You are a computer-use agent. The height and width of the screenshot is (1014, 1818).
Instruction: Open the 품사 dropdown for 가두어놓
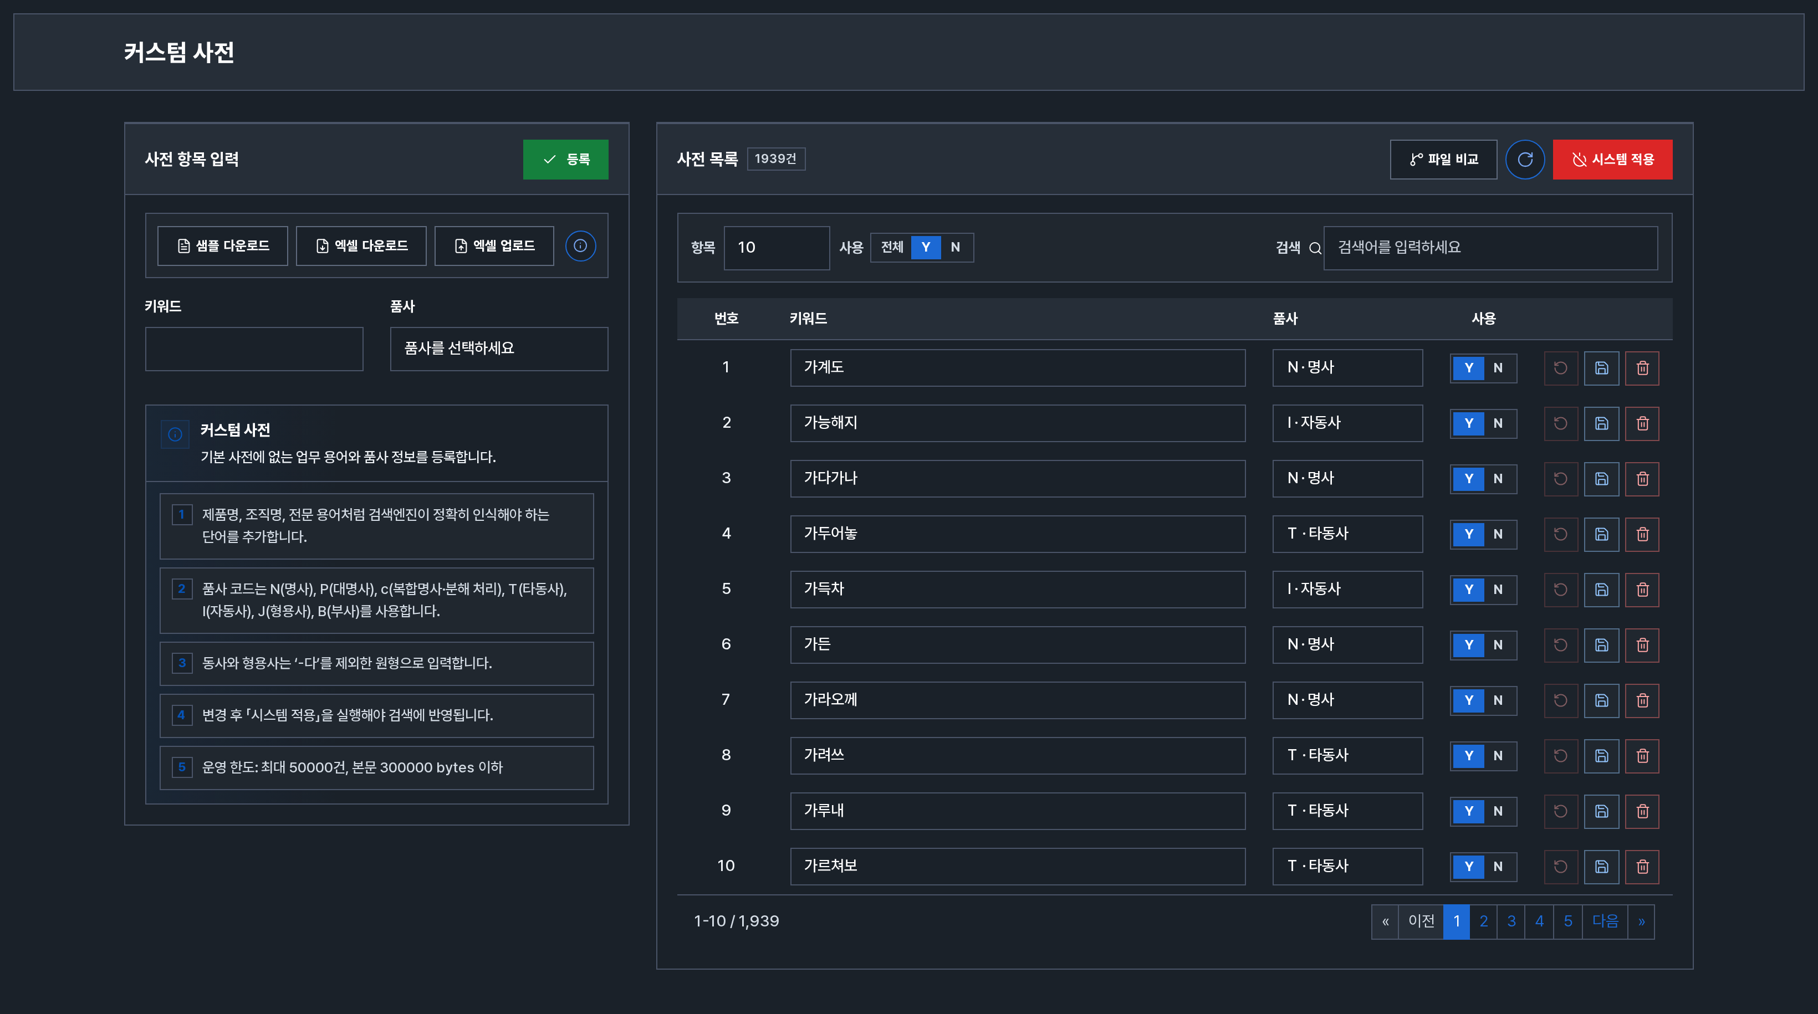coord(1347,534)
